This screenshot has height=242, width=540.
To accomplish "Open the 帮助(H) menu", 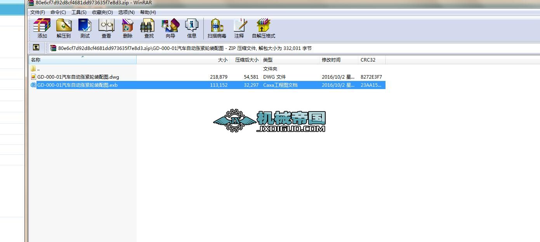I will pyautogui.click(x=148, y=12).
